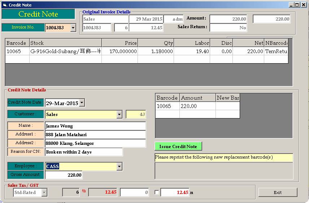Click Amount header in credit note grid
Screen dimensions: 309x203
(x=198, y=98)
